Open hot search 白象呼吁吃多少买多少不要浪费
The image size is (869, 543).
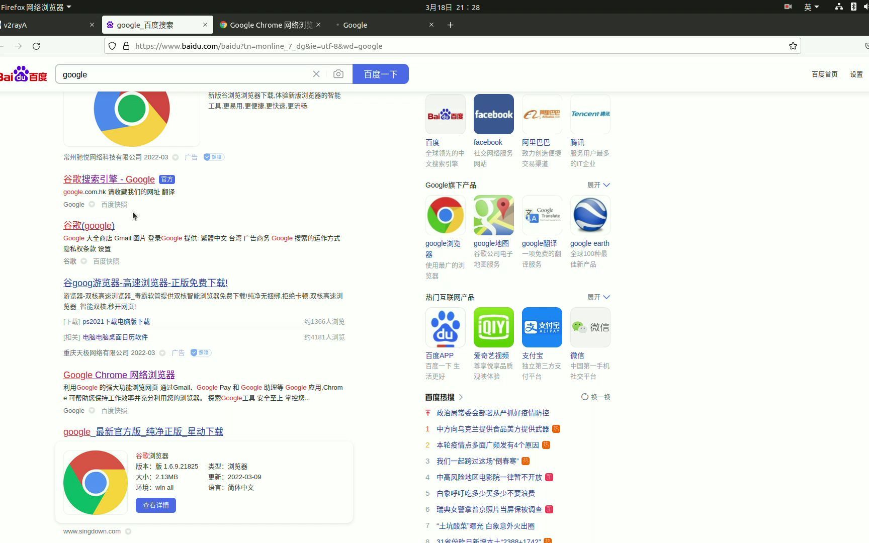(x=486, y=493)
